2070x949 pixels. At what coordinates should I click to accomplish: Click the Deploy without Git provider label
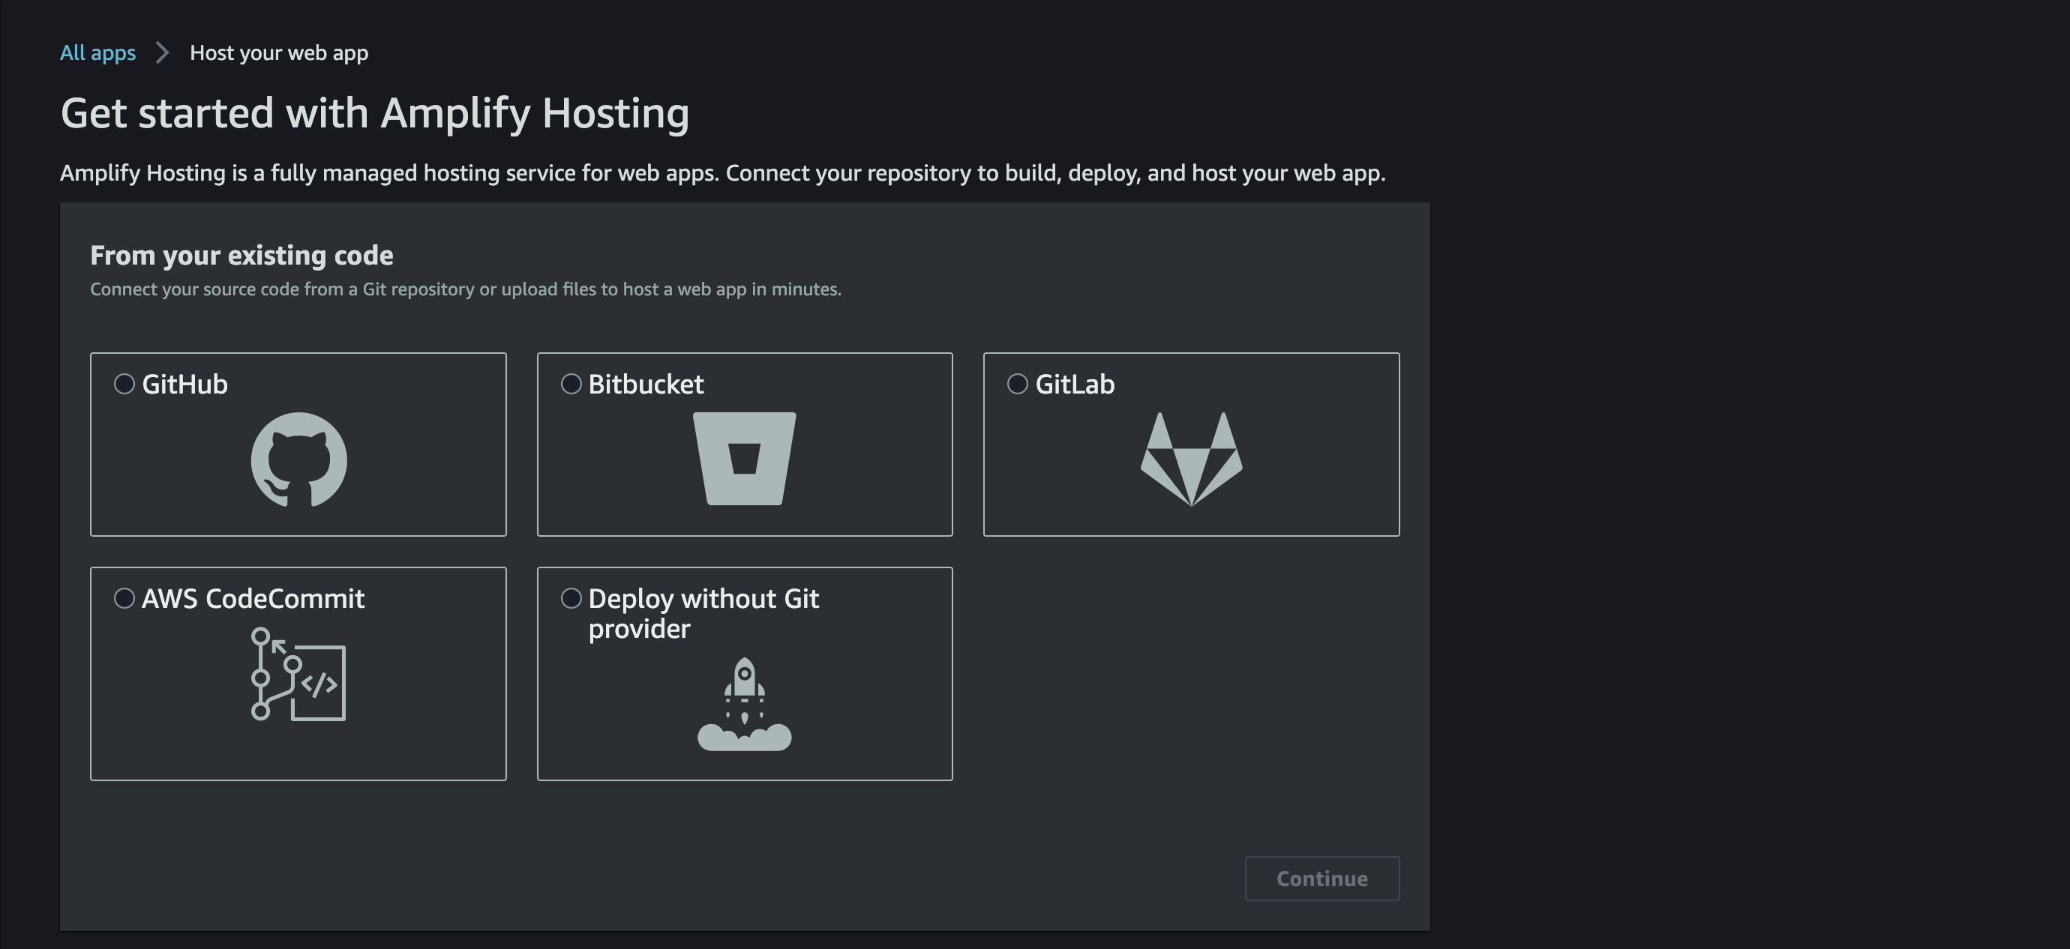click(x=704, y=613)
